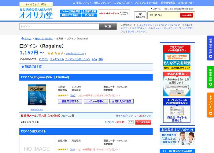Click お気に入りに追加 button
Image resolution: width=214 pixels, height=153 pixels.
point(121,101)
